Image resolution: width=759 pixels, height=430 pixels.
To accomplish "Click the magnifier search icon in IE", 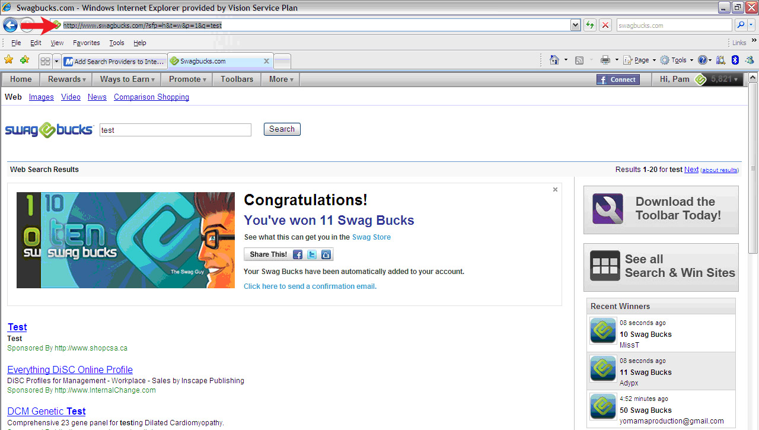I will 741,25.
